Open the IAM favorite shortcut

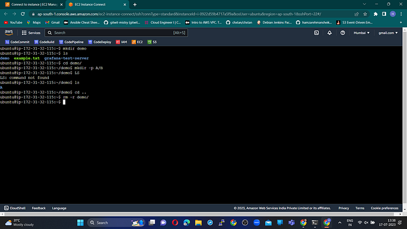click(x=122, y=42)
